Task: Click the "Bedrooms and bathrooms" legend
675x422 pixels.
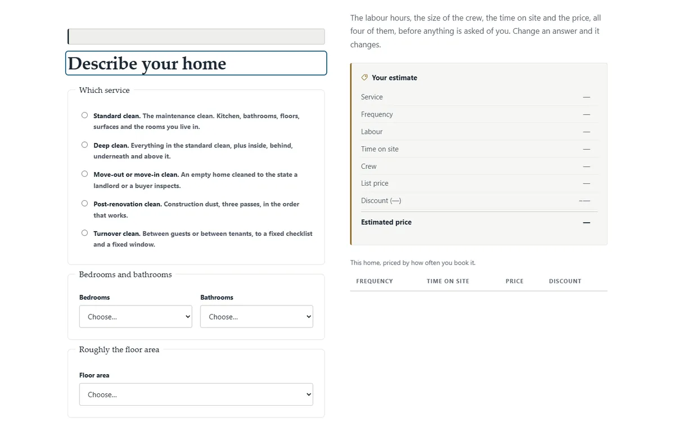Action: 125,275
